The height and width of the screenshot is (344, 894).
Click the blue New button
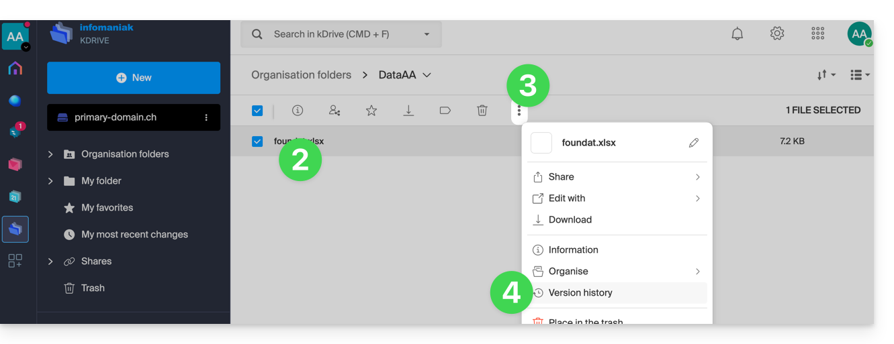tap(134, 78)
